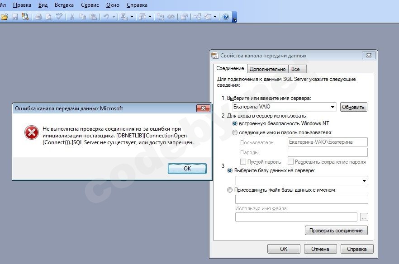The height and width of the screenshot is (264, 399).
Task: Click the blue Help question mark icon
Action: pos(226,17)
